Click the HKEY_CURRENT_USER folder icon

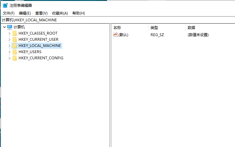click(x=15, y=40)
